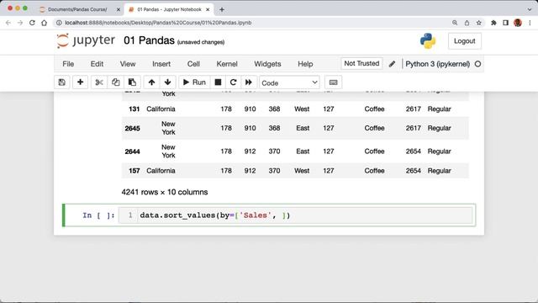Copy selected cells icon
The width and height of the screenshot is (538, 303).
tap(116, 82)
